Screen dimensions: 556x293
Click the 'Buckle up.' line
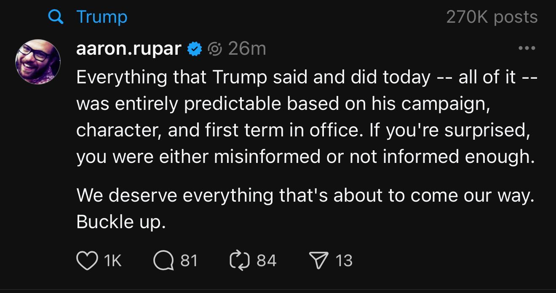[x=121, y=222]
